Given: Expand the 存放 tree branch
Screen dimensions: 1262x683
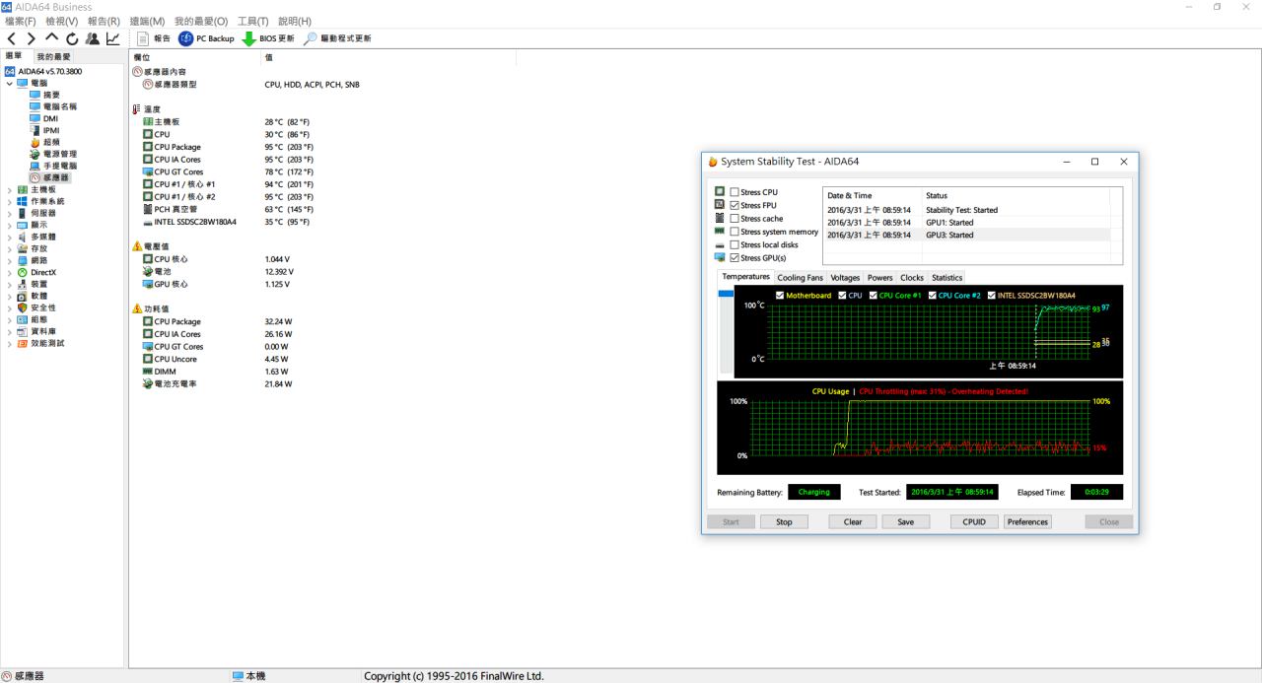Looking at the screenshot, I should [10, 248].
